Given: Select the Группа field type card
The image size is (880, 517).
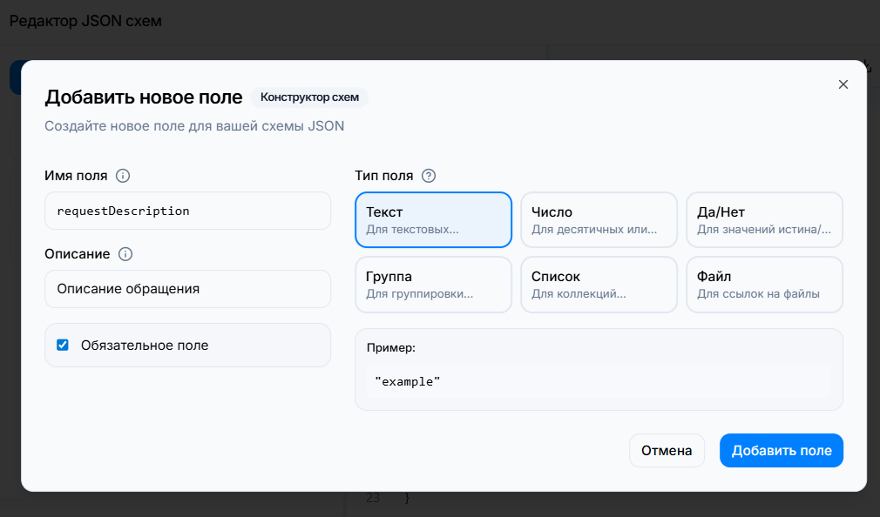Looking at the screenshot, I should point(433,285).
